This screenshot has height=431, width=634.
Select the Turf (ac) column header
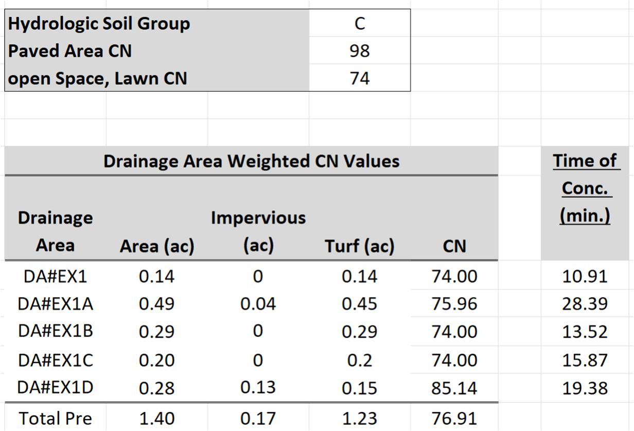pos(360,246)
